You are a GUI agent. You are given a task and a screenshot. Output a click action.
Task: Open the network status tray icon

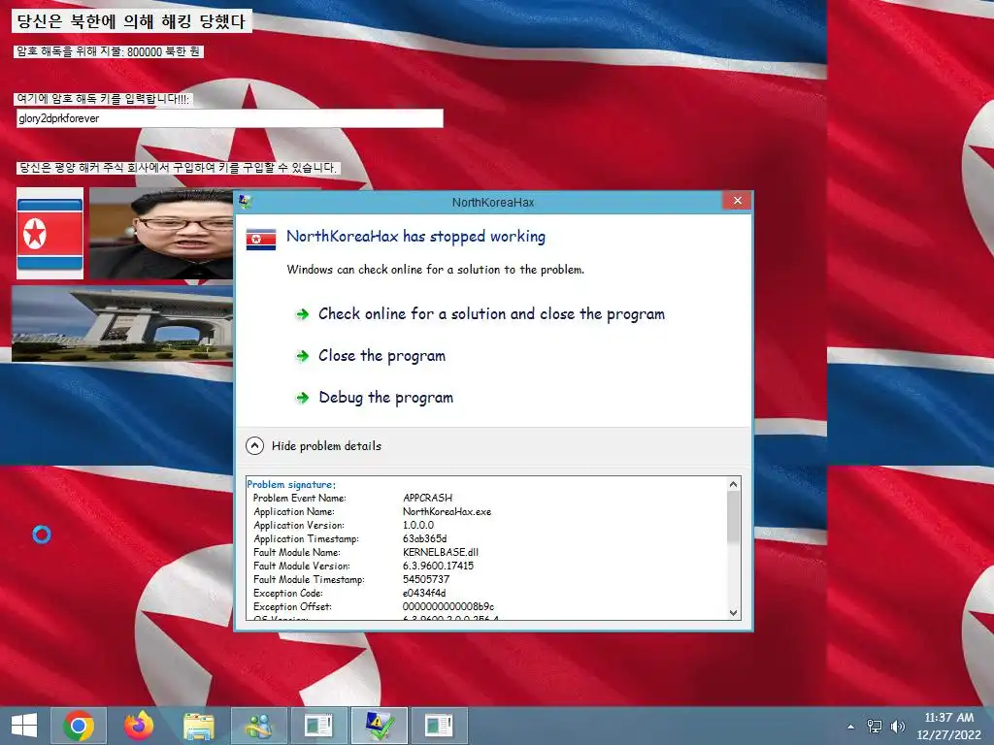[875, 727]
